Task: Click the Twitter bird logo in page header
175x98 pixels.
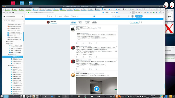Action: pyautogui.click(x=94, y=16)
